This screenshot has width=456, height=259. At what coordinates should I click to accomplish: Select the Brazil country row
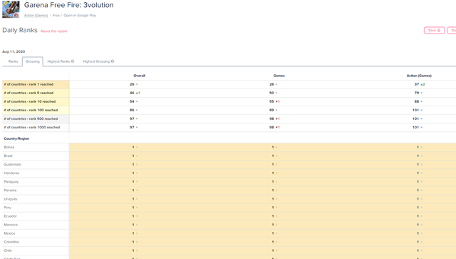point(229,156)
